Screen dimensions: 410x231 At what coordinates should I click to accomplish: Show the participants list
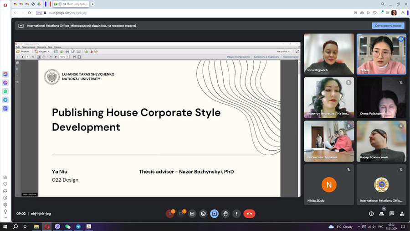click(381, 213)
